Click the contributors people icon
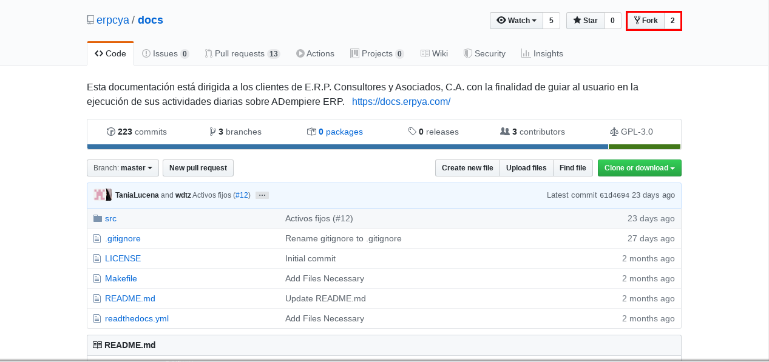The width and height of the screenshot is (769, 362). [505, 132]
